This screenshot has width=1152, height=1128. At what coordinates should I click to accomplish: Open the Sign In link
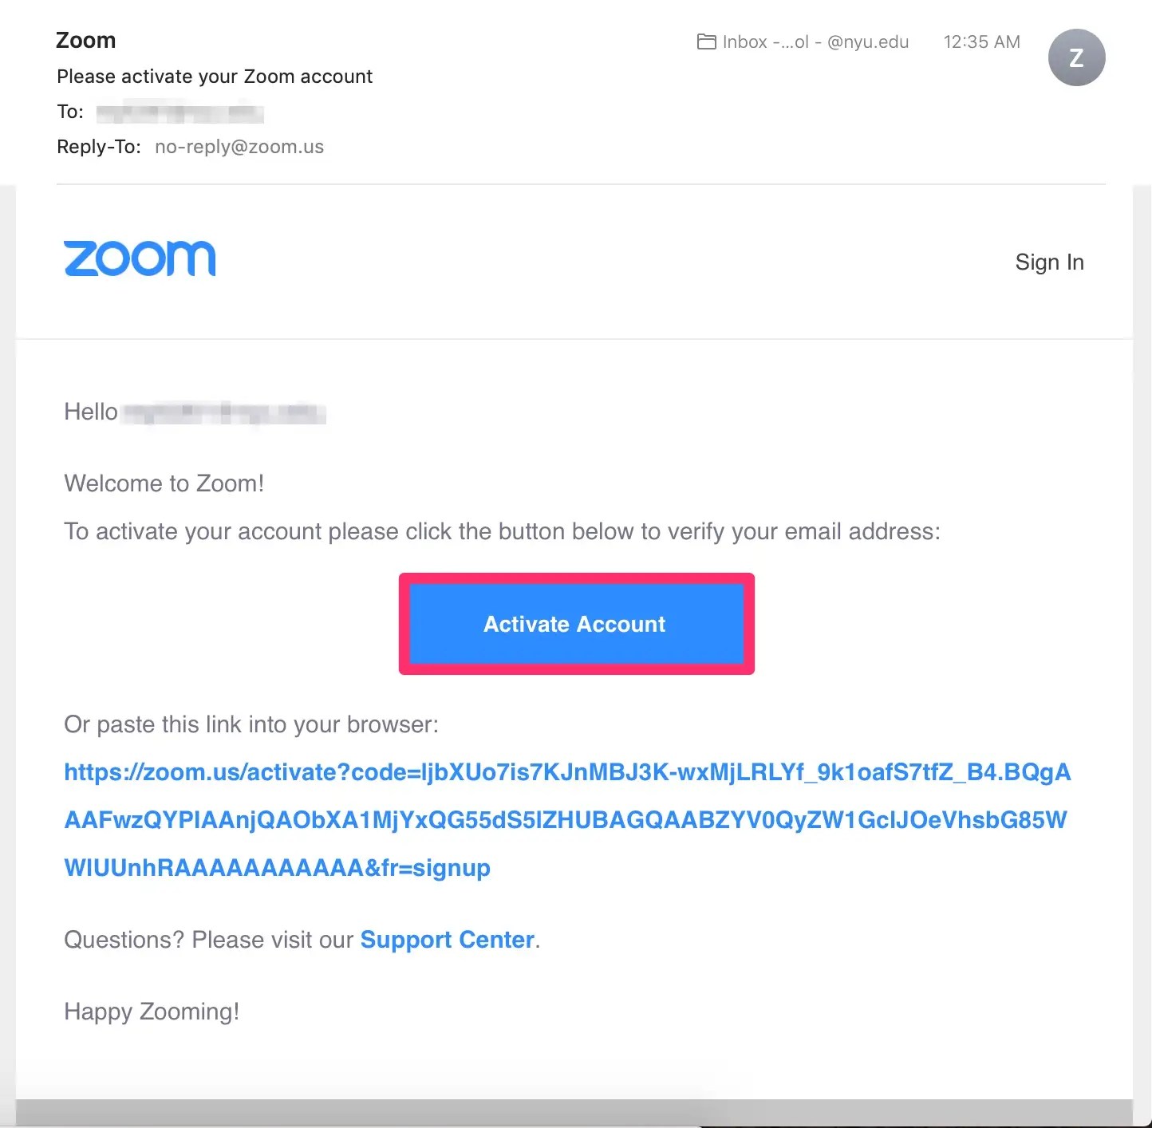click(x=1048, y=262)
